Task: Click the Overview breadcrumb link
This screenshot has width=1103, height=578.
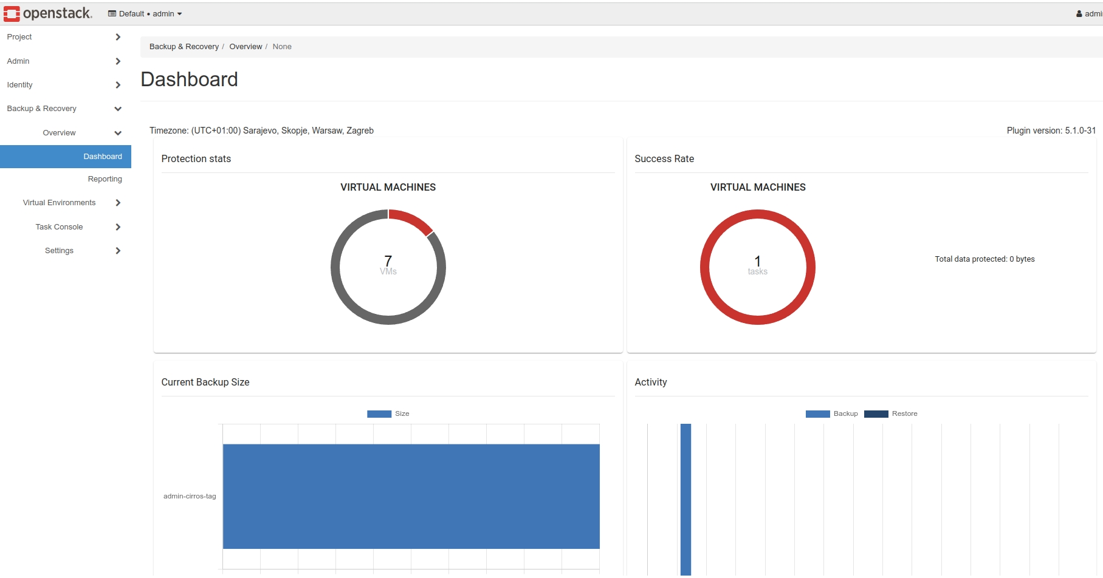Action: click(x=246, y=47)
